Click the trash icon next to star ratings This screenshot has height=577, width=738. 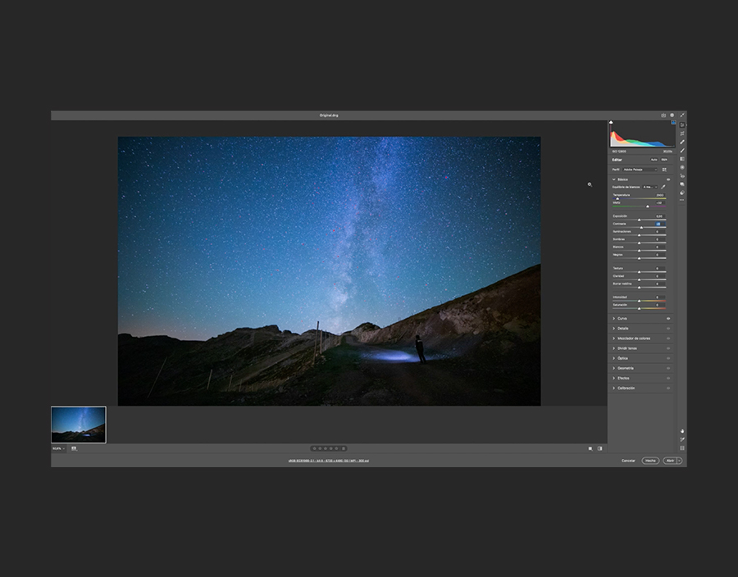344,448
